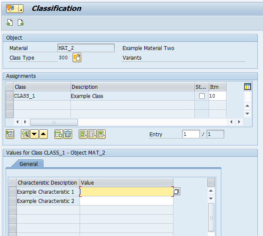The width and height of the screenshot is (263, 236).
Task: Click middle gray list-with-cursor icon
Action: pyautogui.click(x=92, y=134)
